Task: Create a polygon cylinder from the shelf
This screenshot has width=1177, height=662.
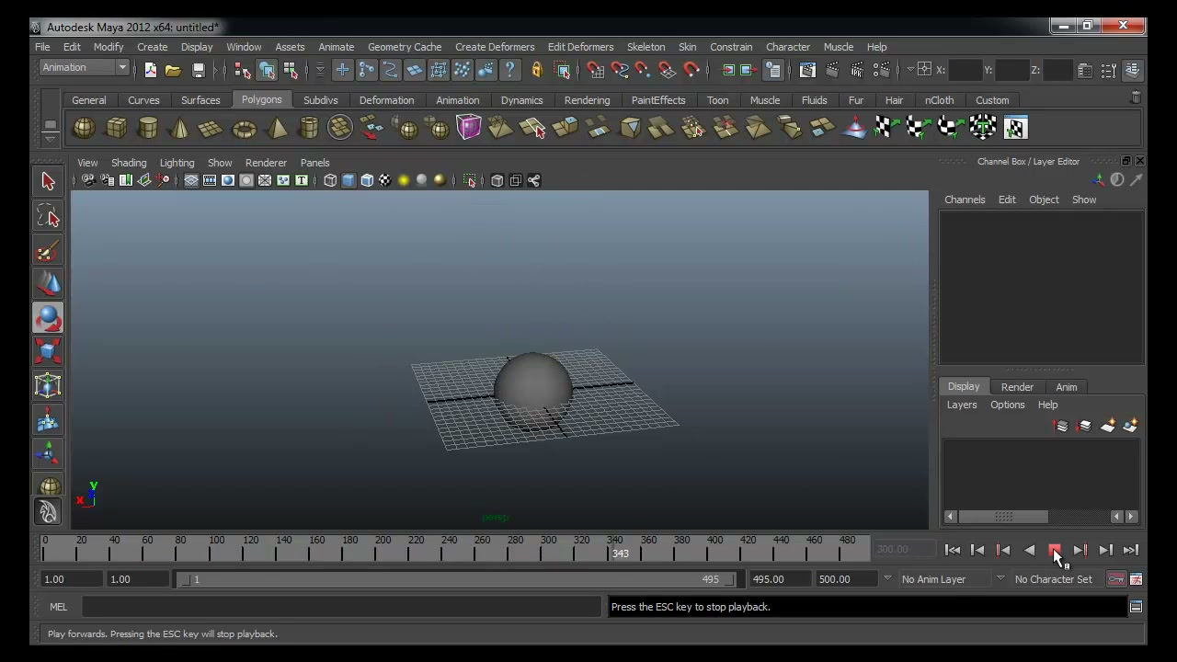Action: tap(147, 128)
